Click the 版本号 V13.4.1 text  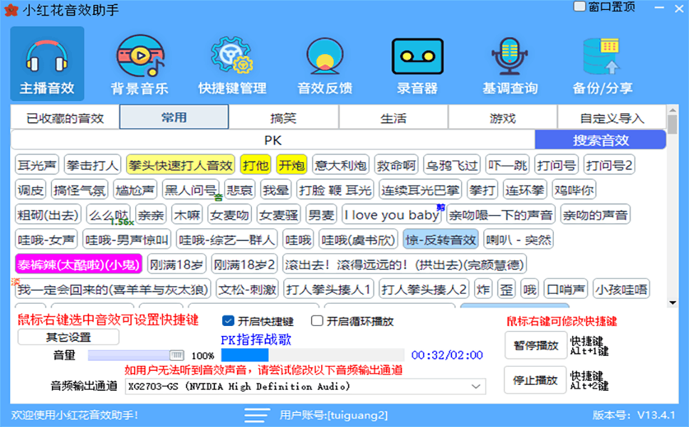[633, 415]
